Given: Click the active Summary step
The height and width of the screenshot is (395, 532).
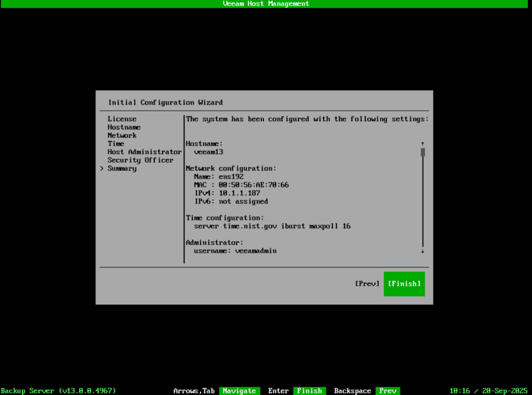Looking at the screenshot, I should 122,169.
